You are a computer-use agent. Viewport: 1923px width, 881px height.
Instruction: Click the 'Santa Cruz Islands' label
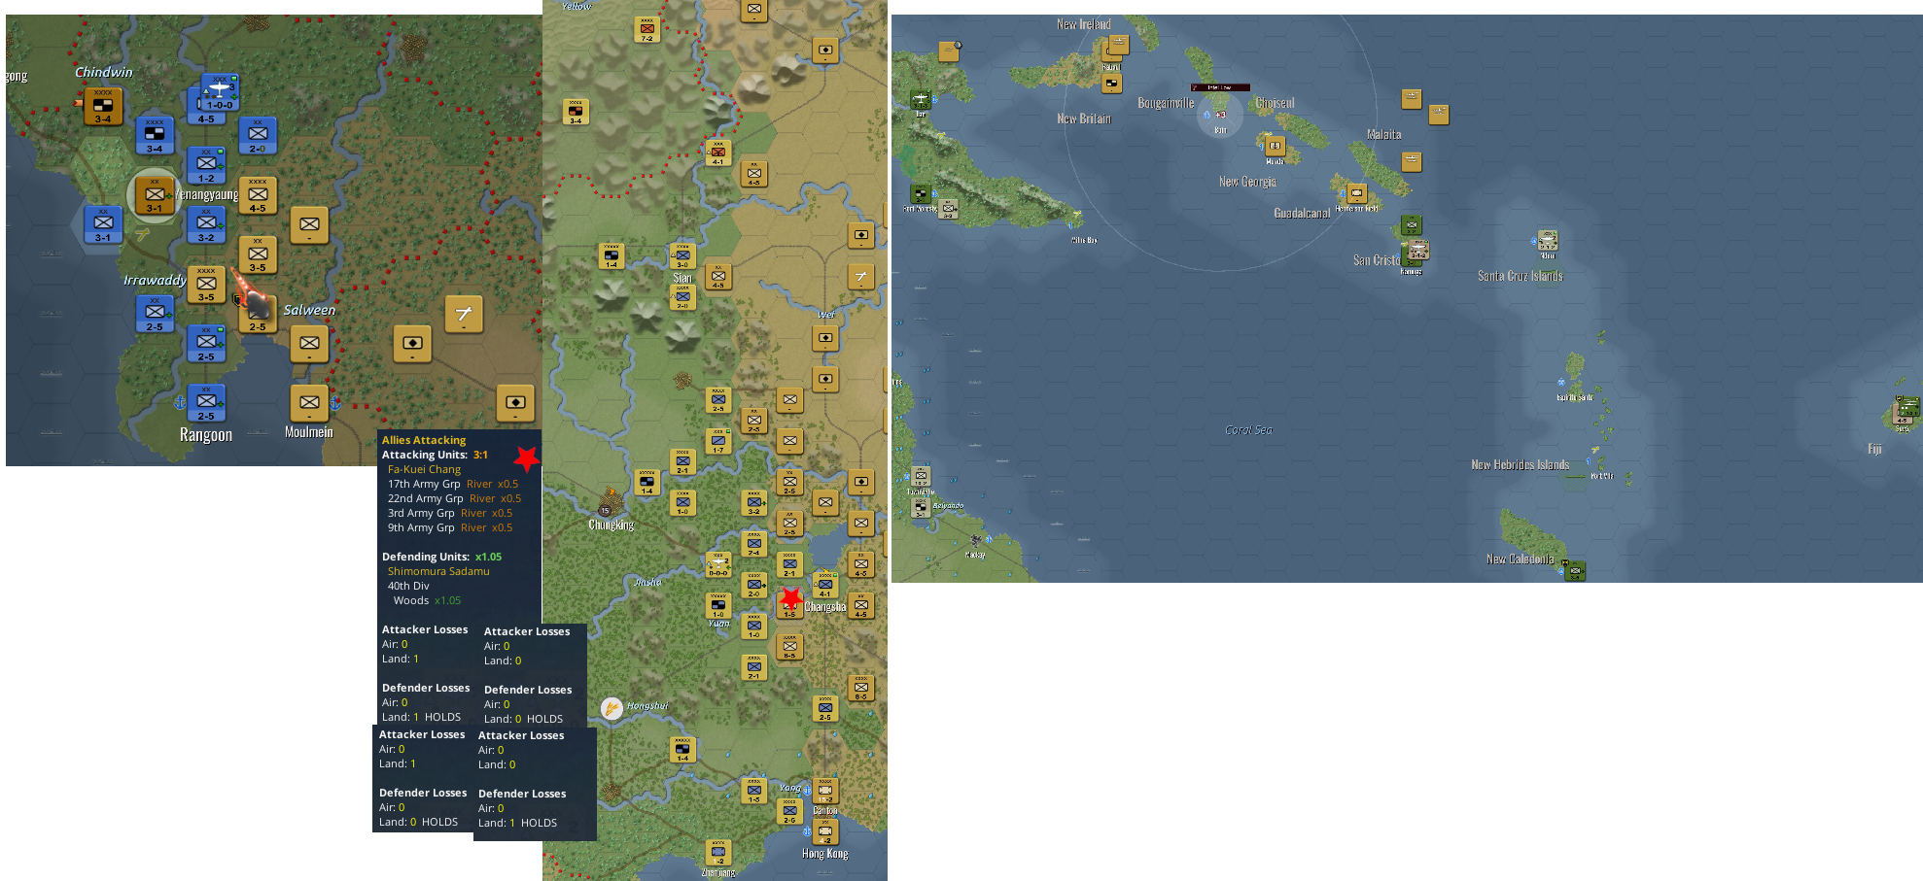[1521, 276]
